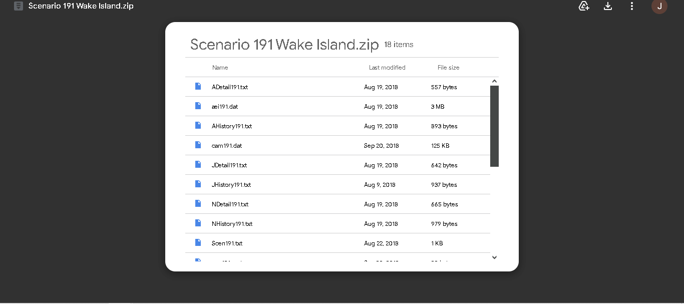Download the zip file using download icon
This screenshot has height=304, width=684.
click(608, 7)
